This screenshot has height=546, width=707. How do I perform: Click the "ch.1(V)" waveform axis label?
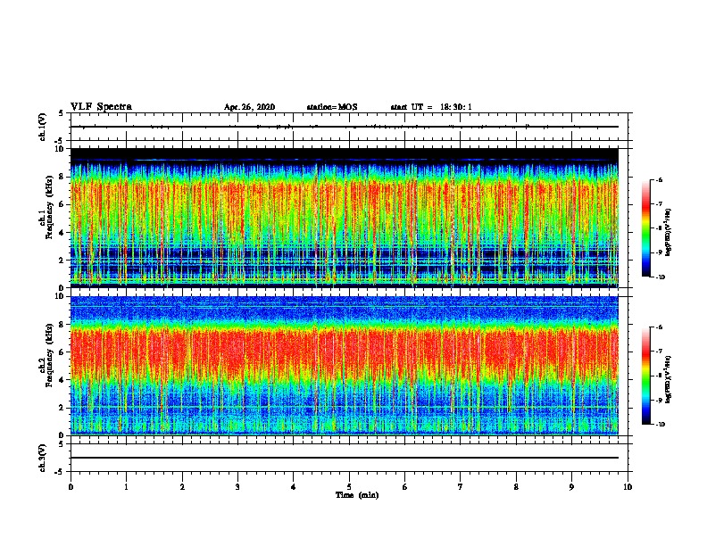[x=43, y=127]
